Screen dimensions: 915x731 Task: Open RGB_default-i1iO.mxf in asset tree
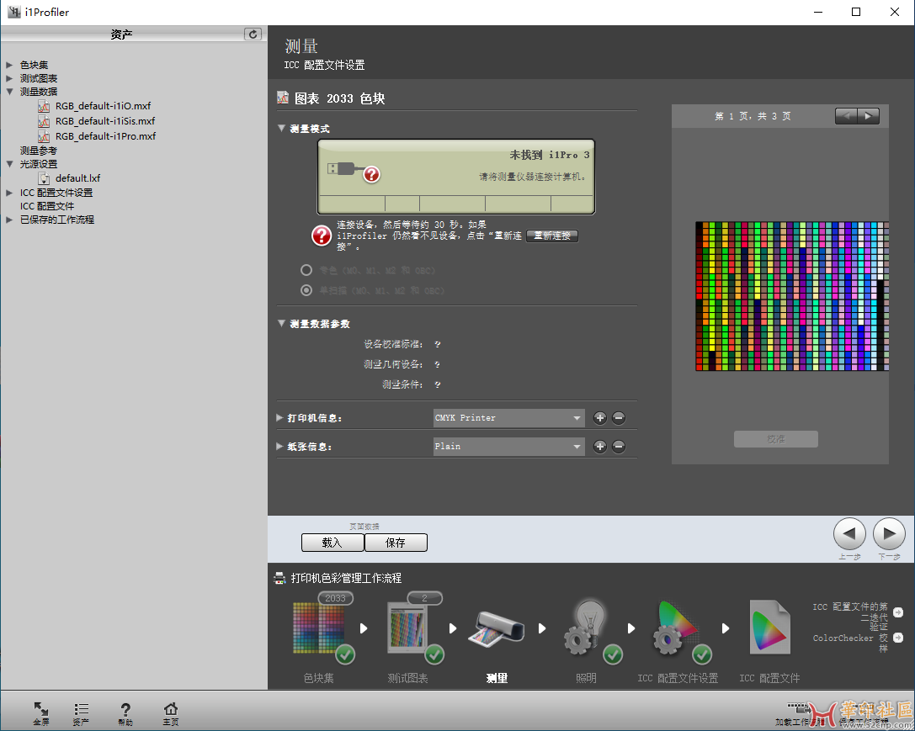coord(103,106)
